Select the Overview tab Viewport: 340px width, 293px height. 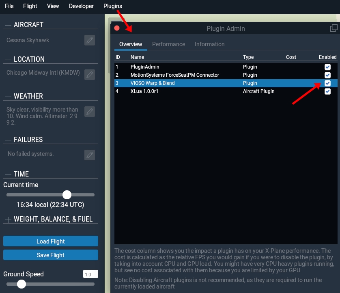coord(131,44)
